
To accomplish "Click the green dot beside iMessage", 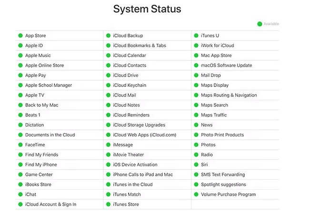I will point(109,145).
